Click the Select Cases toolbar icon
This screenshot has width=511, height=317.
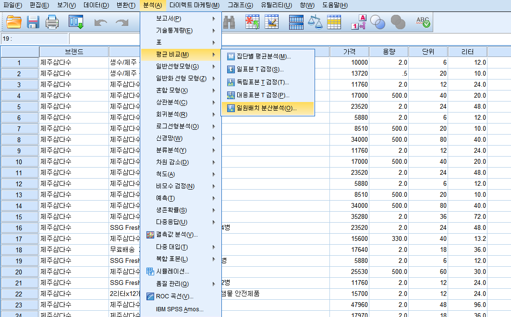tap(334, 23)
